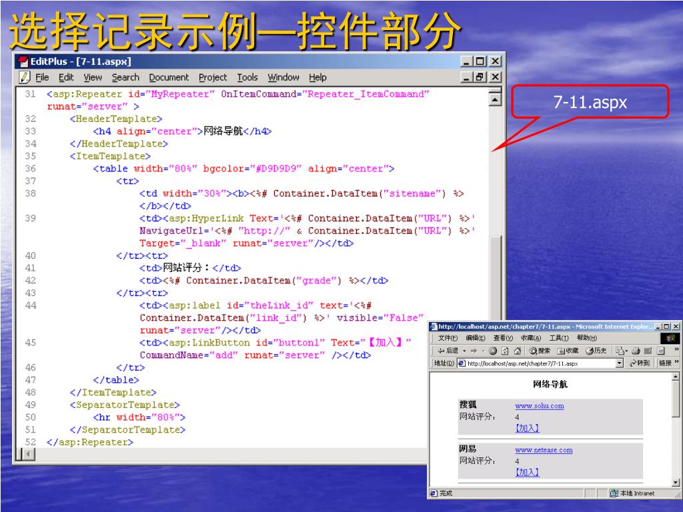Click the EditPlus title bar application icon
The height and width of the screenshot is (512, 683).
22,61
